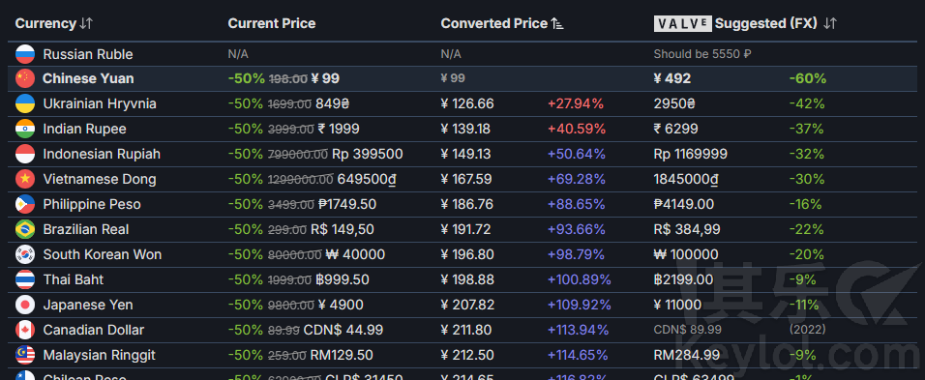Click the '₩ 100000' suggested price
Image resolution: width=925 pixels, height=380 pixels.
click(686, 254)
